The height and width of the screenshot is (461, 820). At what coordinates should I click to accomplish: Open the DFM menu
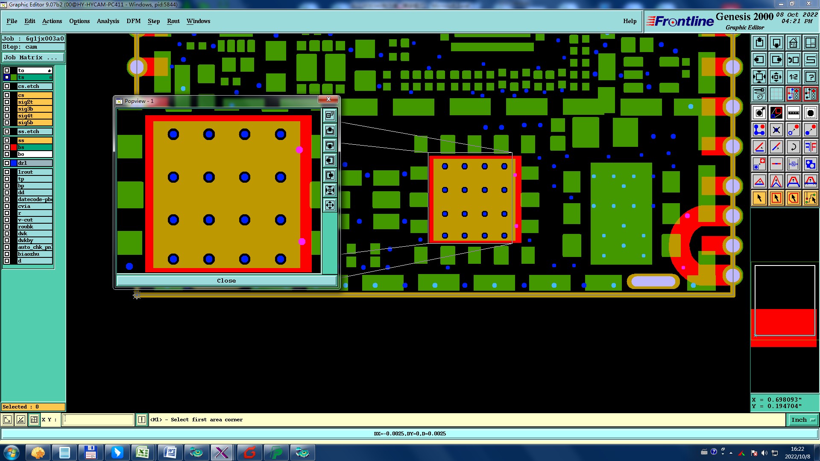[x=134, y=21]
